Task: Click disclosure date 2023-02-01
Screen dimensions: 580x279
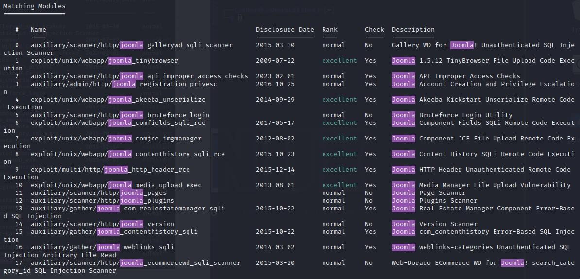Action: pyautogui.click(x=275, y=76)
